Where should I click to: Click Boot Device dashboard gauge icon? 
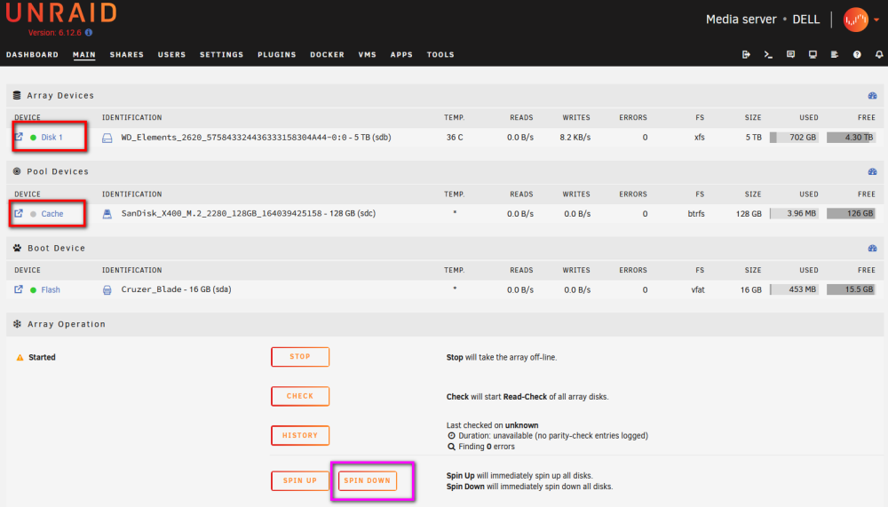click(x=872, y=248)
